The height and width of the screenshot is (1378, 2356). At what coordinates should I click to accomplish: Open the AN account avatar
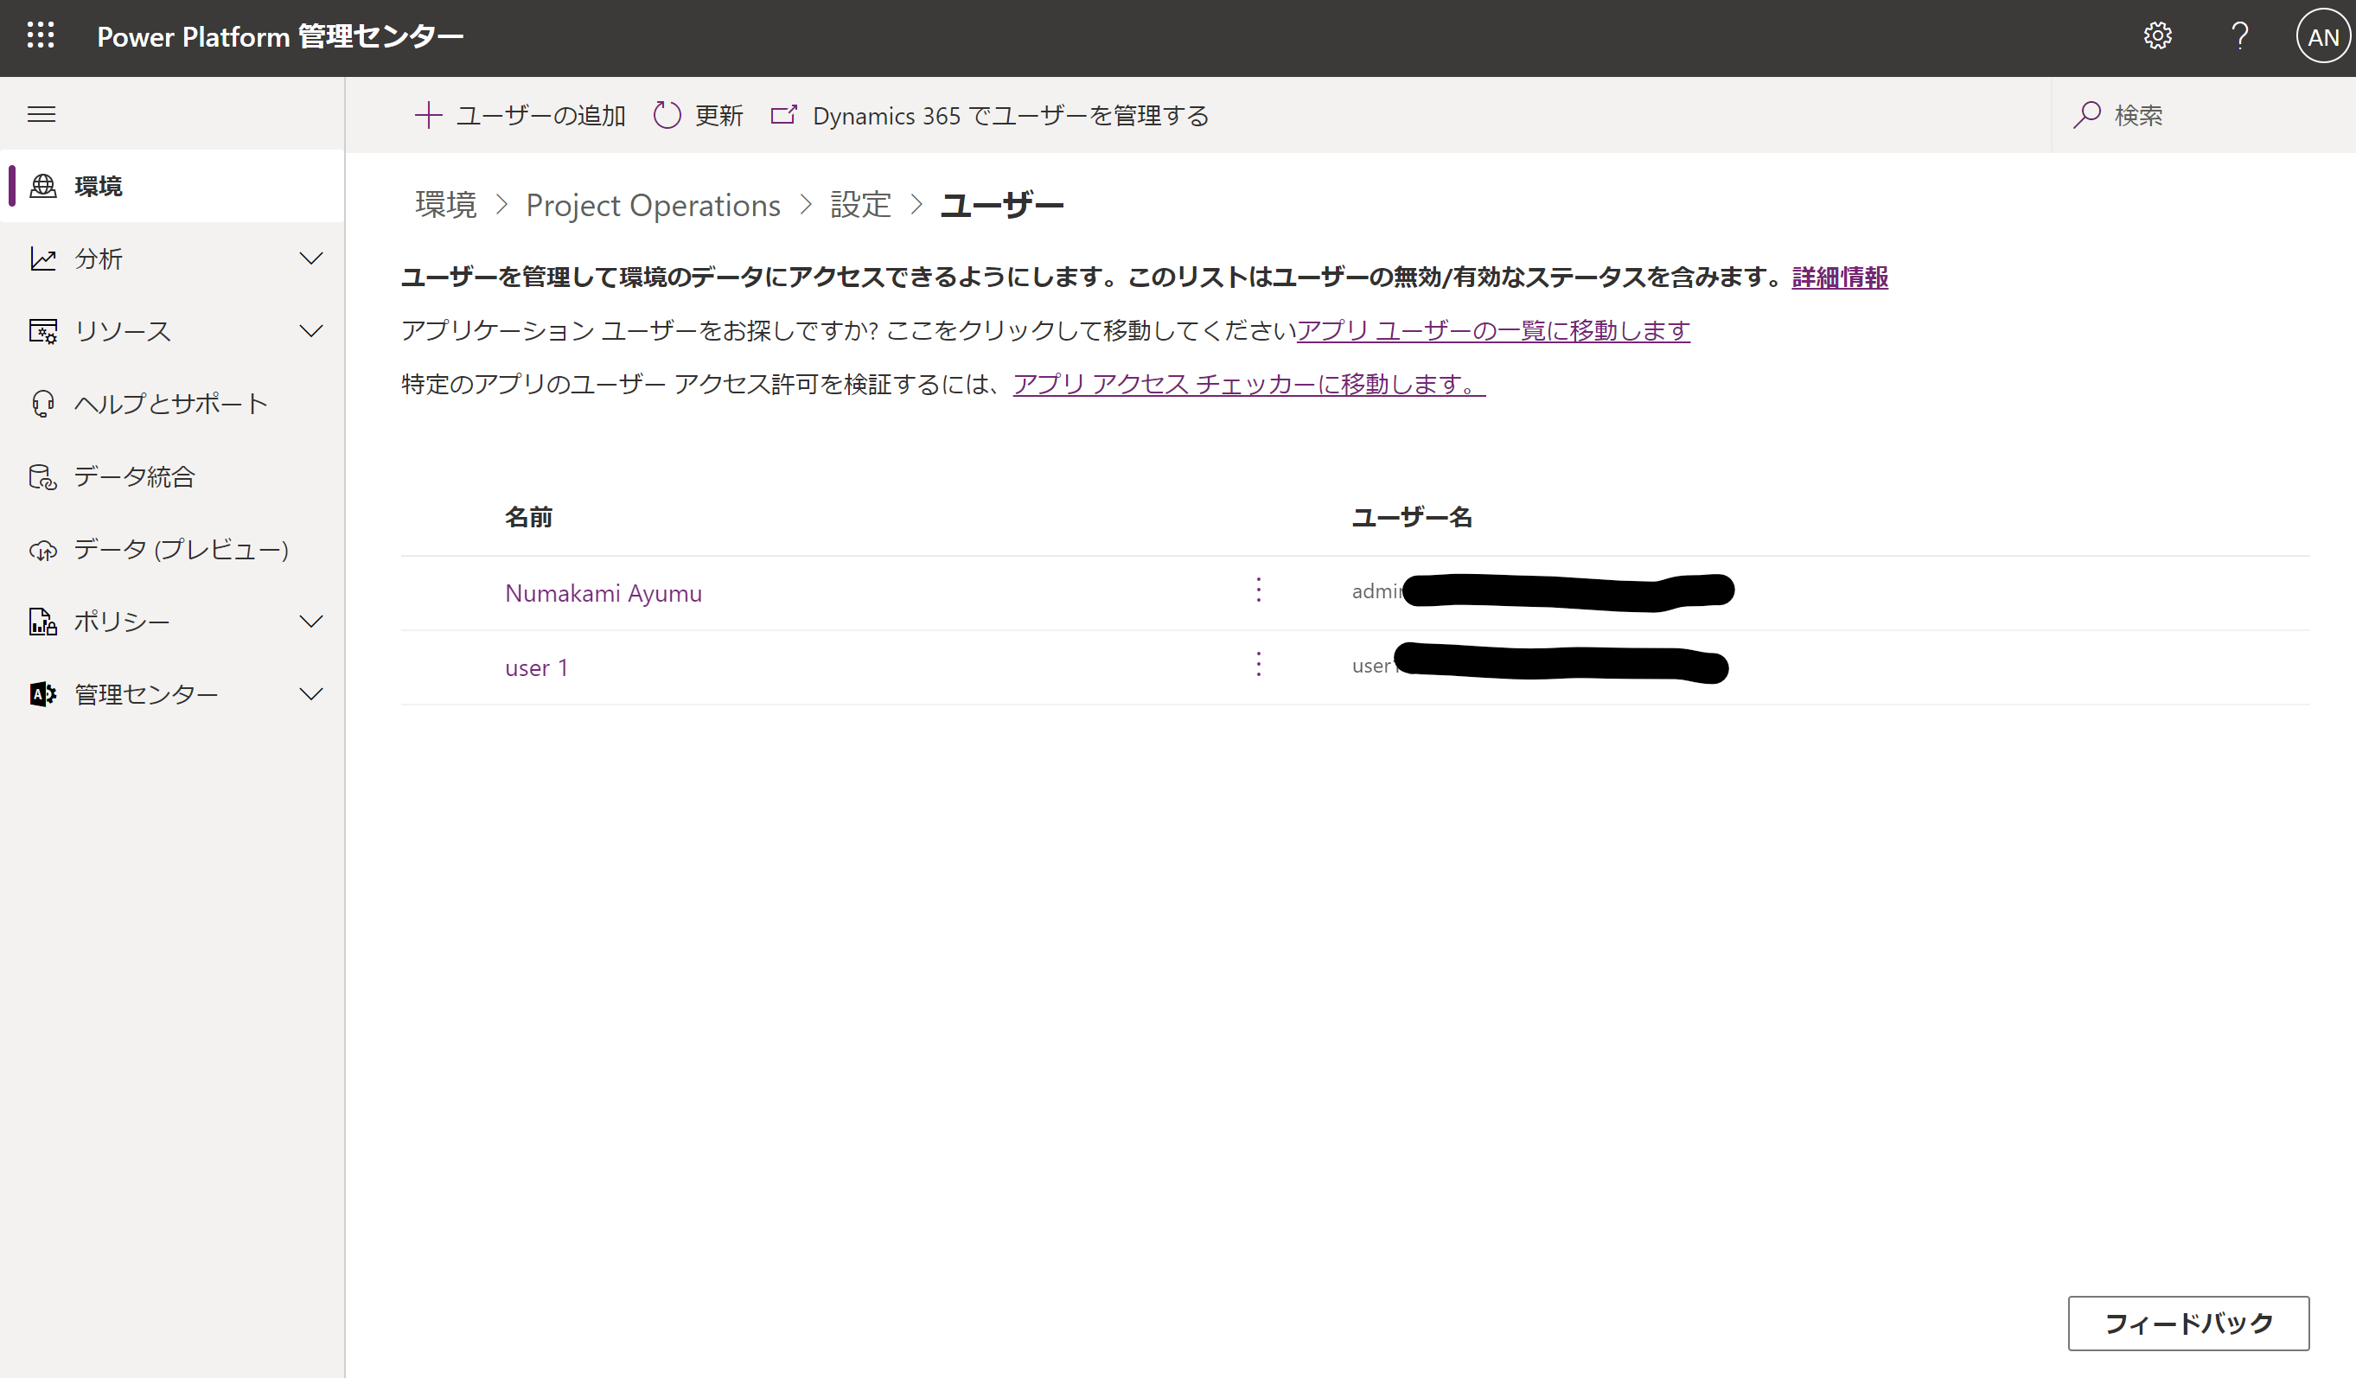coord(2323,36)
